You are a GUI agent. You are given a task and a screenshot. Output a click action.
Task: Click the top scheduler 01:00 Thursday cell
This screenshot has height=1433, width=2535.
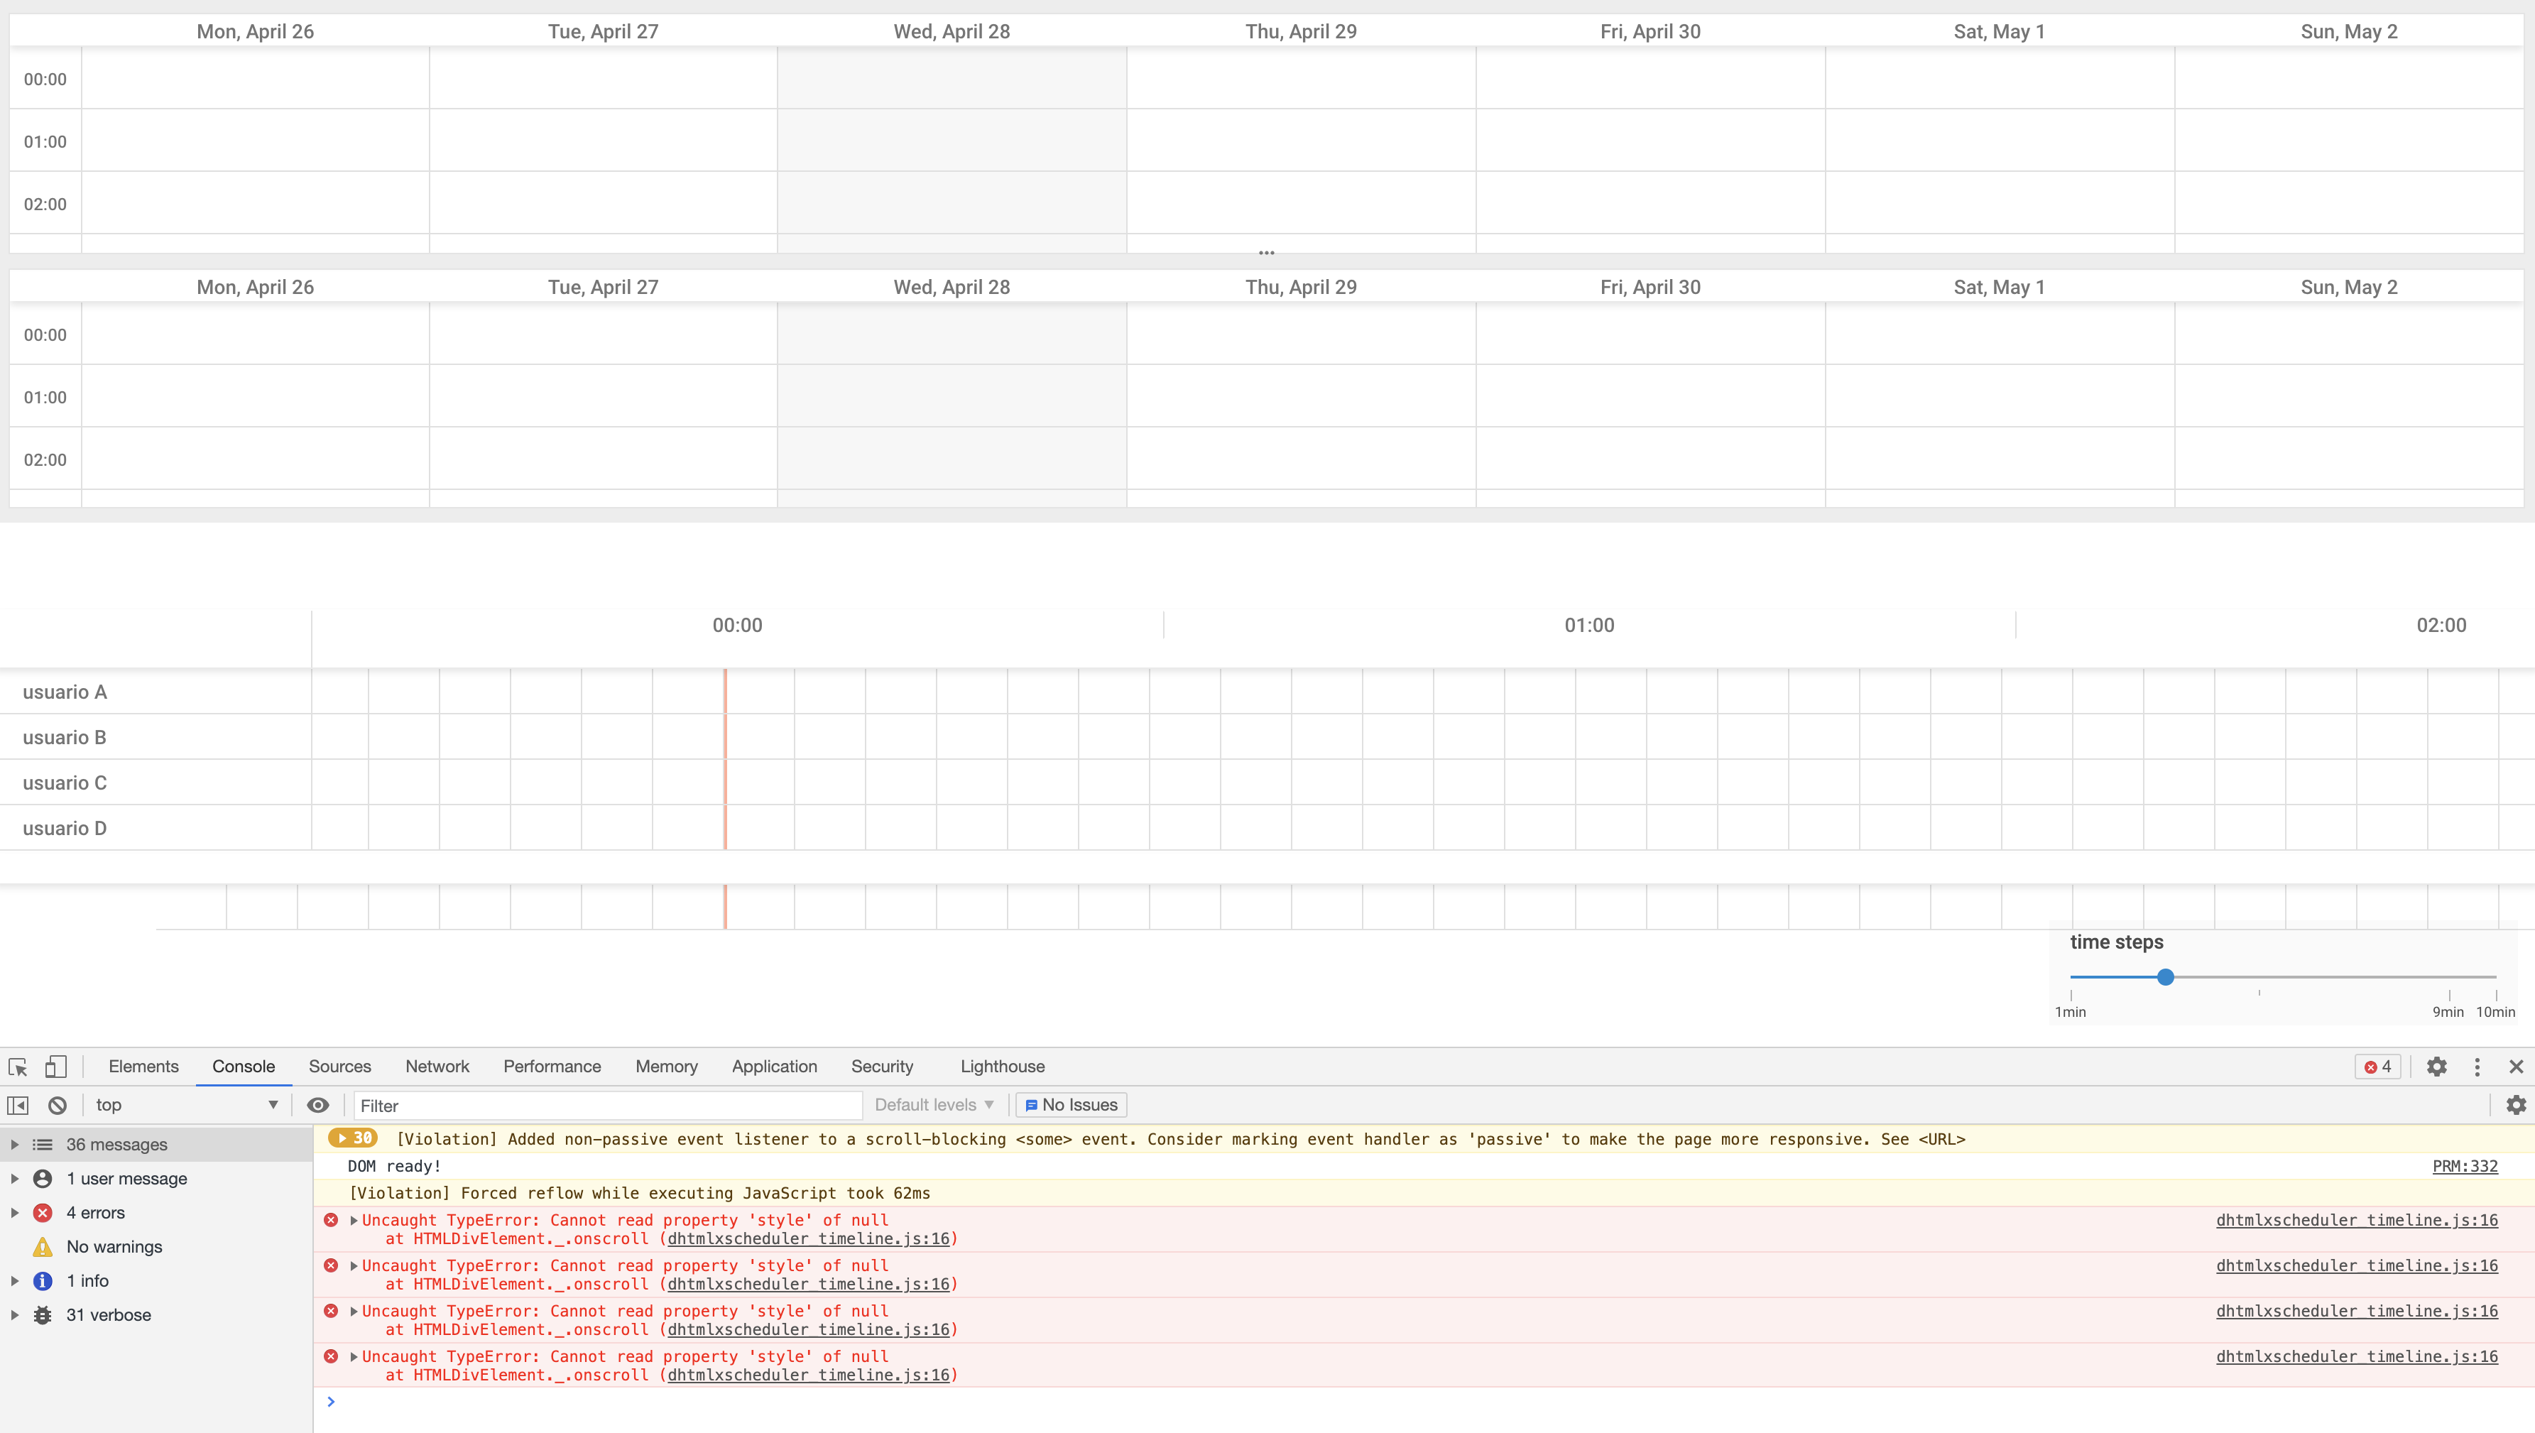(1301, 141)
